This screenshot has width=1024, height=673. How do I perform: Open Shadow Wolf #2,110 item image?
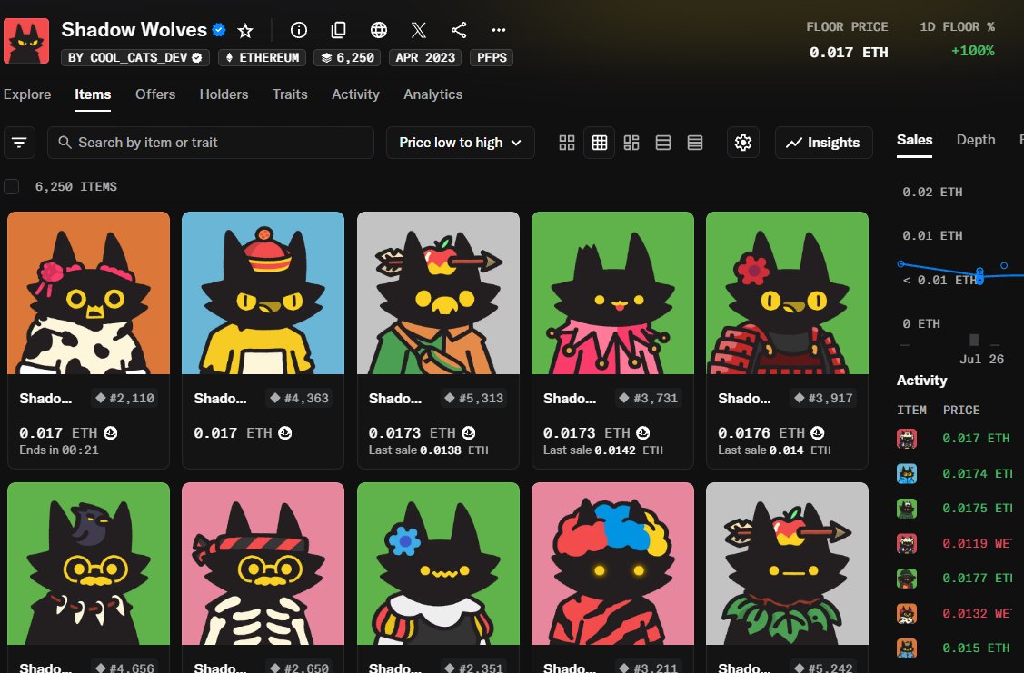(88, 292)
